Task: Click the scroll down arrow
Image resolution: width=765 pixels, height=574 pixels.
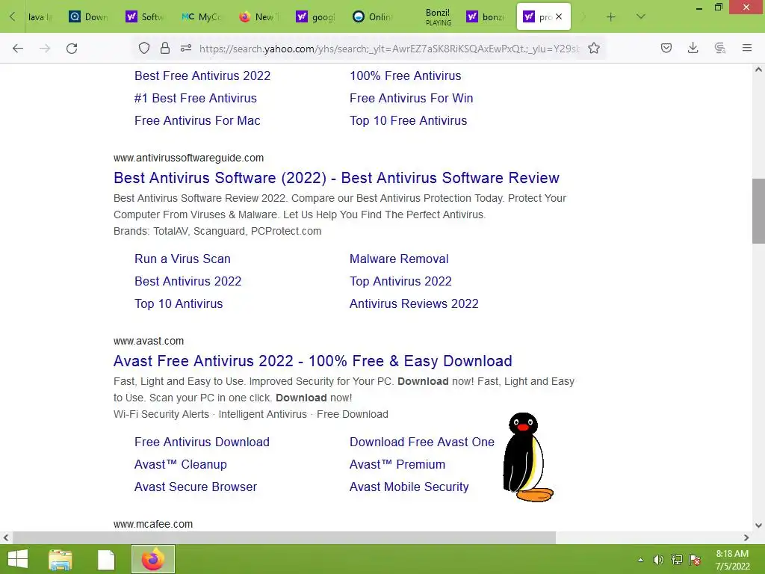Action: click(758, 525)
